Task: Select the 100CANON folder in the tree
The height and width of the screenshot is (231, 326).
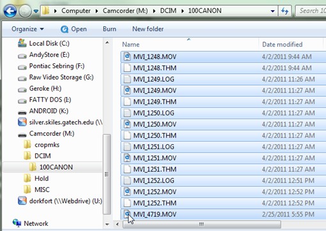Action: [x=56, y=167]
